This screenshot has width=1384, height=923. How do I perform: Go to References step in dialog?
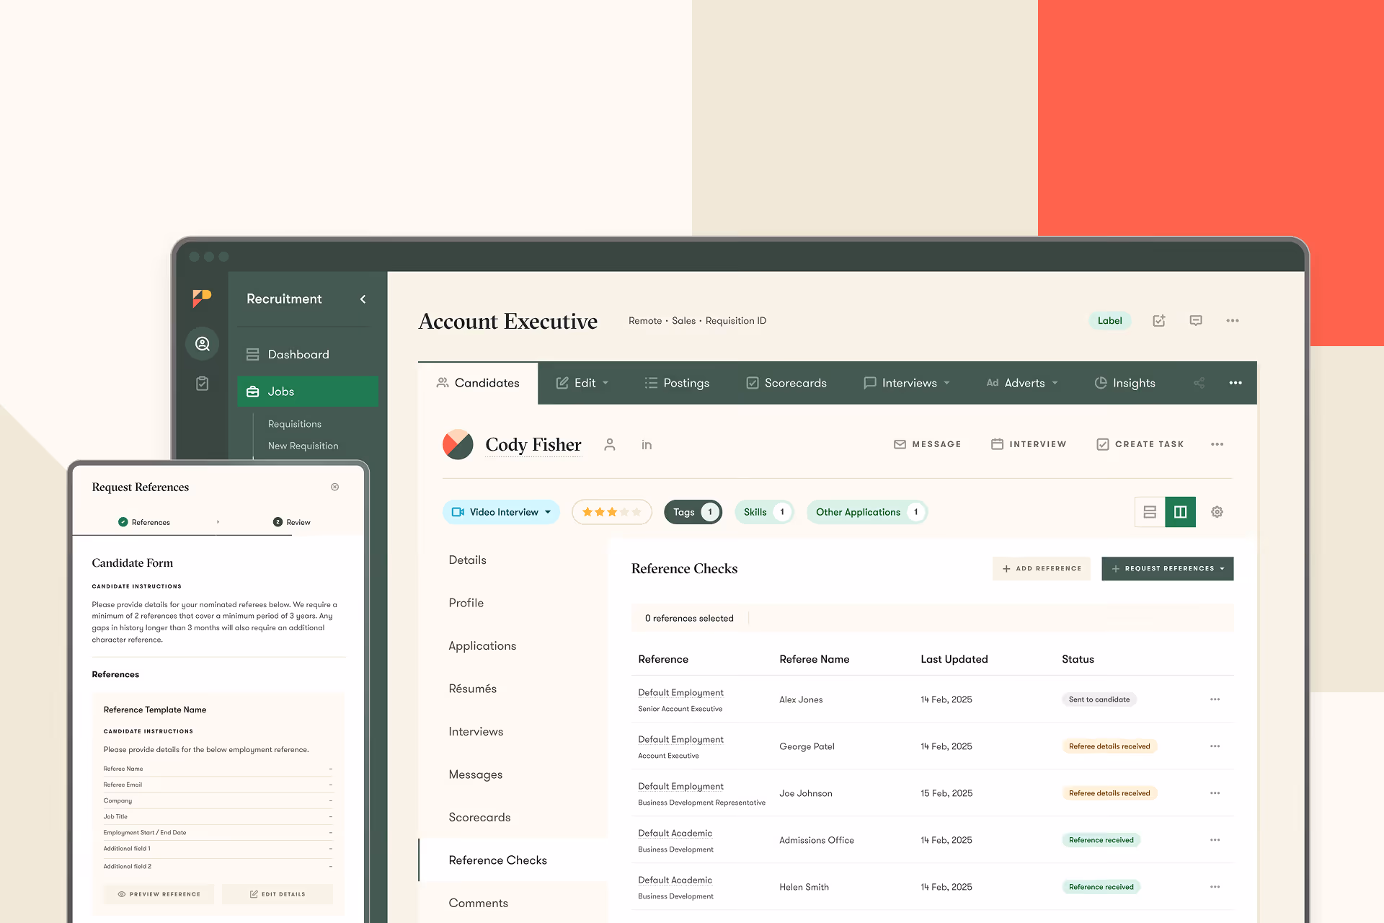tap(144, 522)
